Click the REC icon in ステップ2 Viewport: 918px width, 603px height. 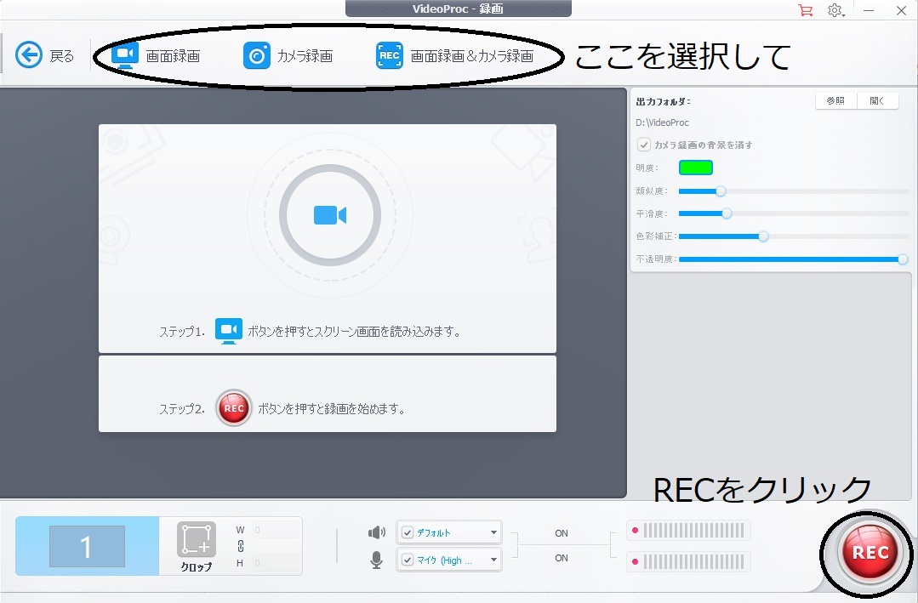234,408
